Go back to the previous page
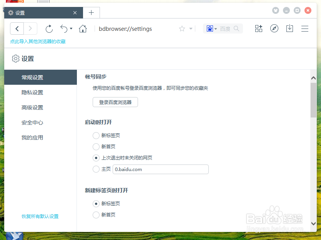321x240 pixels. coord(17,29)
